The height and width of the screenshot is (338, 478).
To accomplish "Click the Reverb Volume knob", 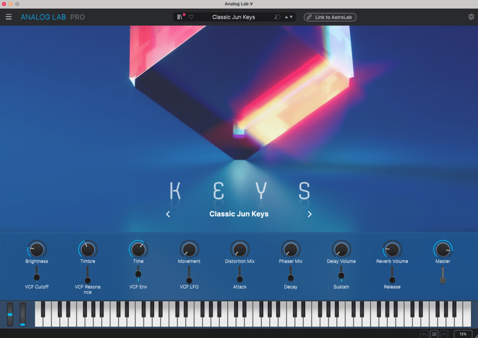I will click(392, 249).
